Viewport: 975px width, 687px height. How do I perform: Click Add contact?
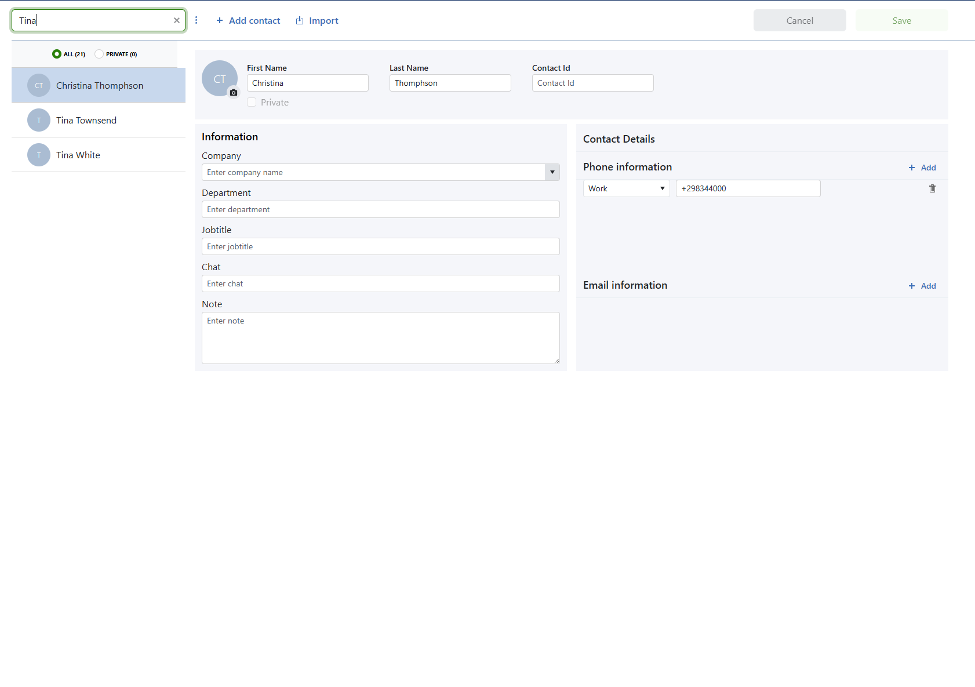click(248, 20)
